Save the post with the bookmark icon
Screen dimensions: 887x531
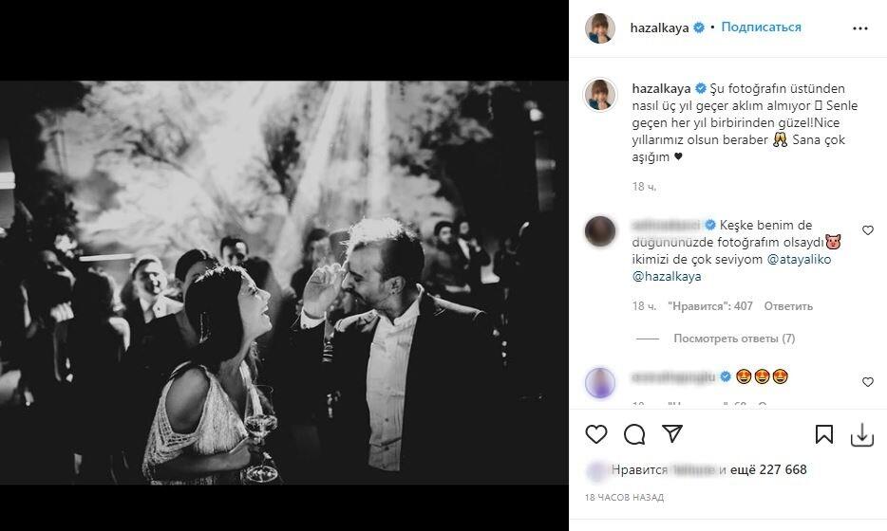coord(824,434)
